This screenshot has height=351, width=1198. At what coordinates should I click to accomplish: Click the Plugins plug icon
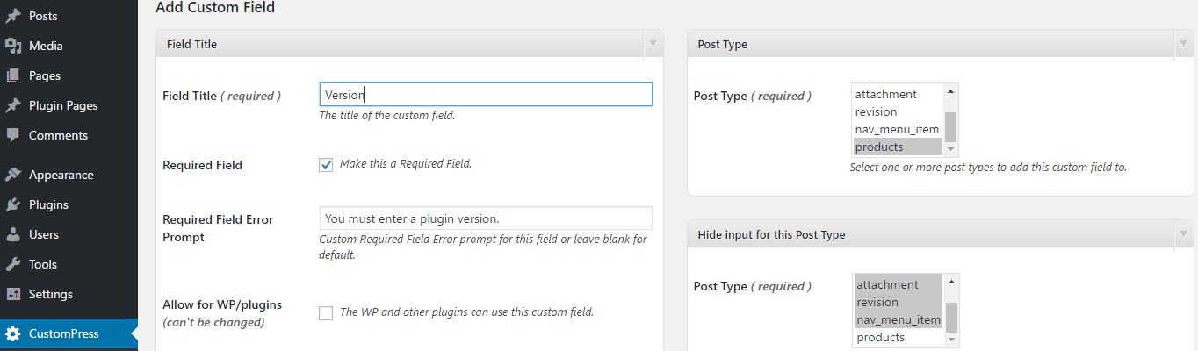click(13, 204)
